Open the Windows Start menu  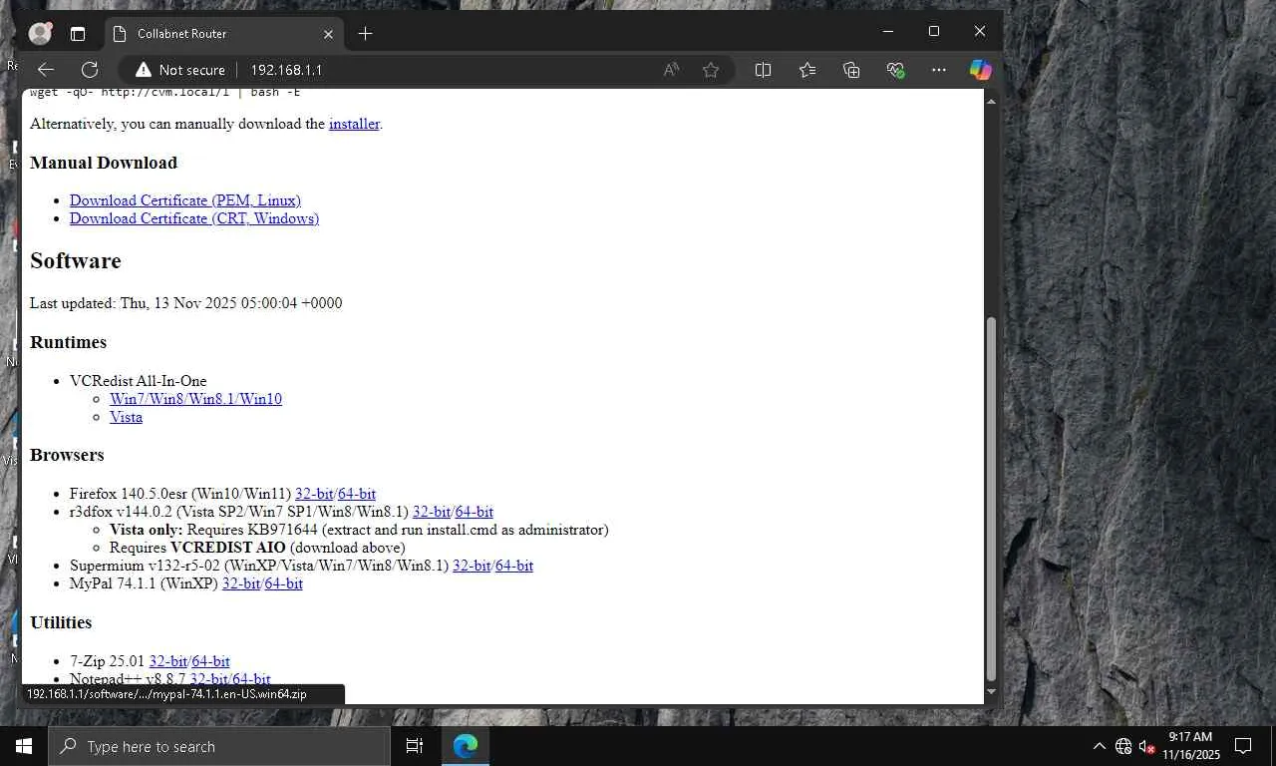24,746
